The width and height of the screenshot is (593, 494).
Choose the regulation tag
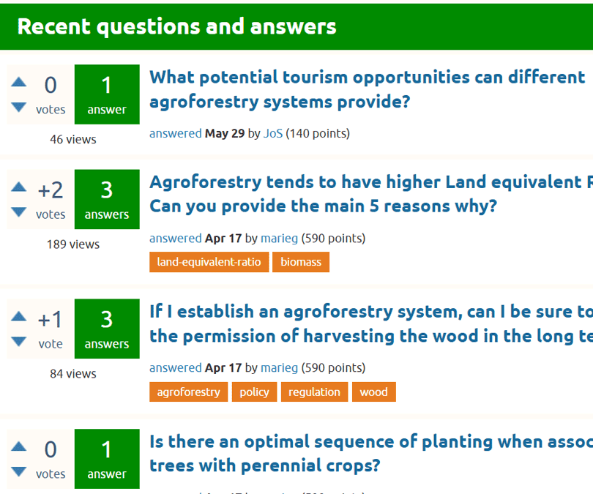tap(314, 392)
